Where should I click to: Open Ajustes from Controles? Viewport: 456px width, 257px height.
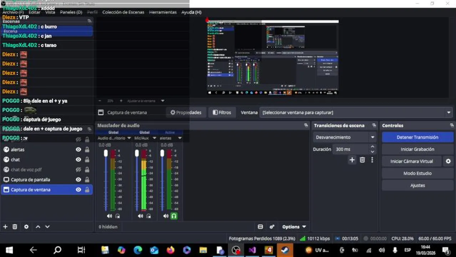tap(417, 186)
